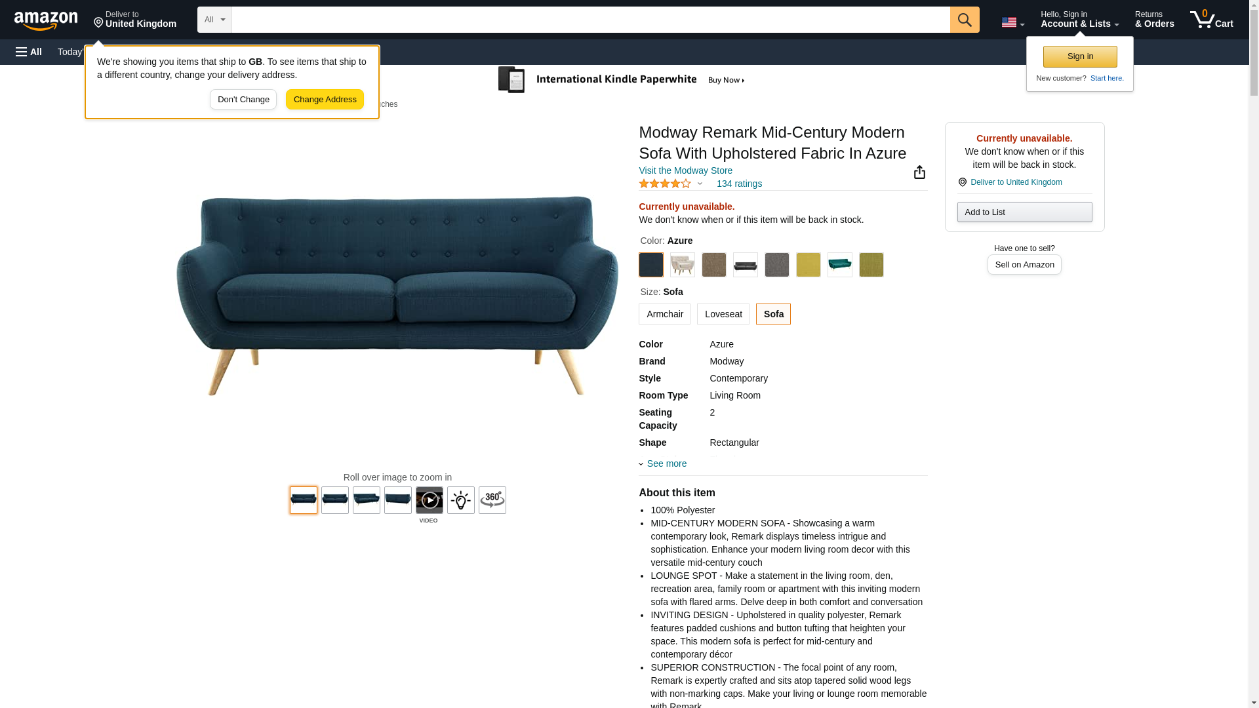Screen dimensions: 1259x708
Task: Pick the yellow sofa color swatch
Action: point(809,265)
